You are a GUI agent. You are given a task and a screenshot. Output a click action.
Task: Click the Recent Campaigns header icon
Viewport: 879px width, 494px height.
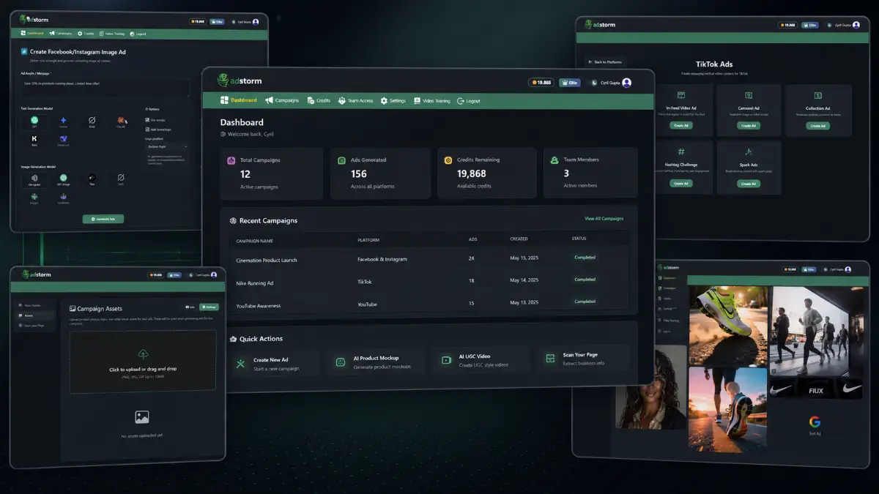click(233, 220)
